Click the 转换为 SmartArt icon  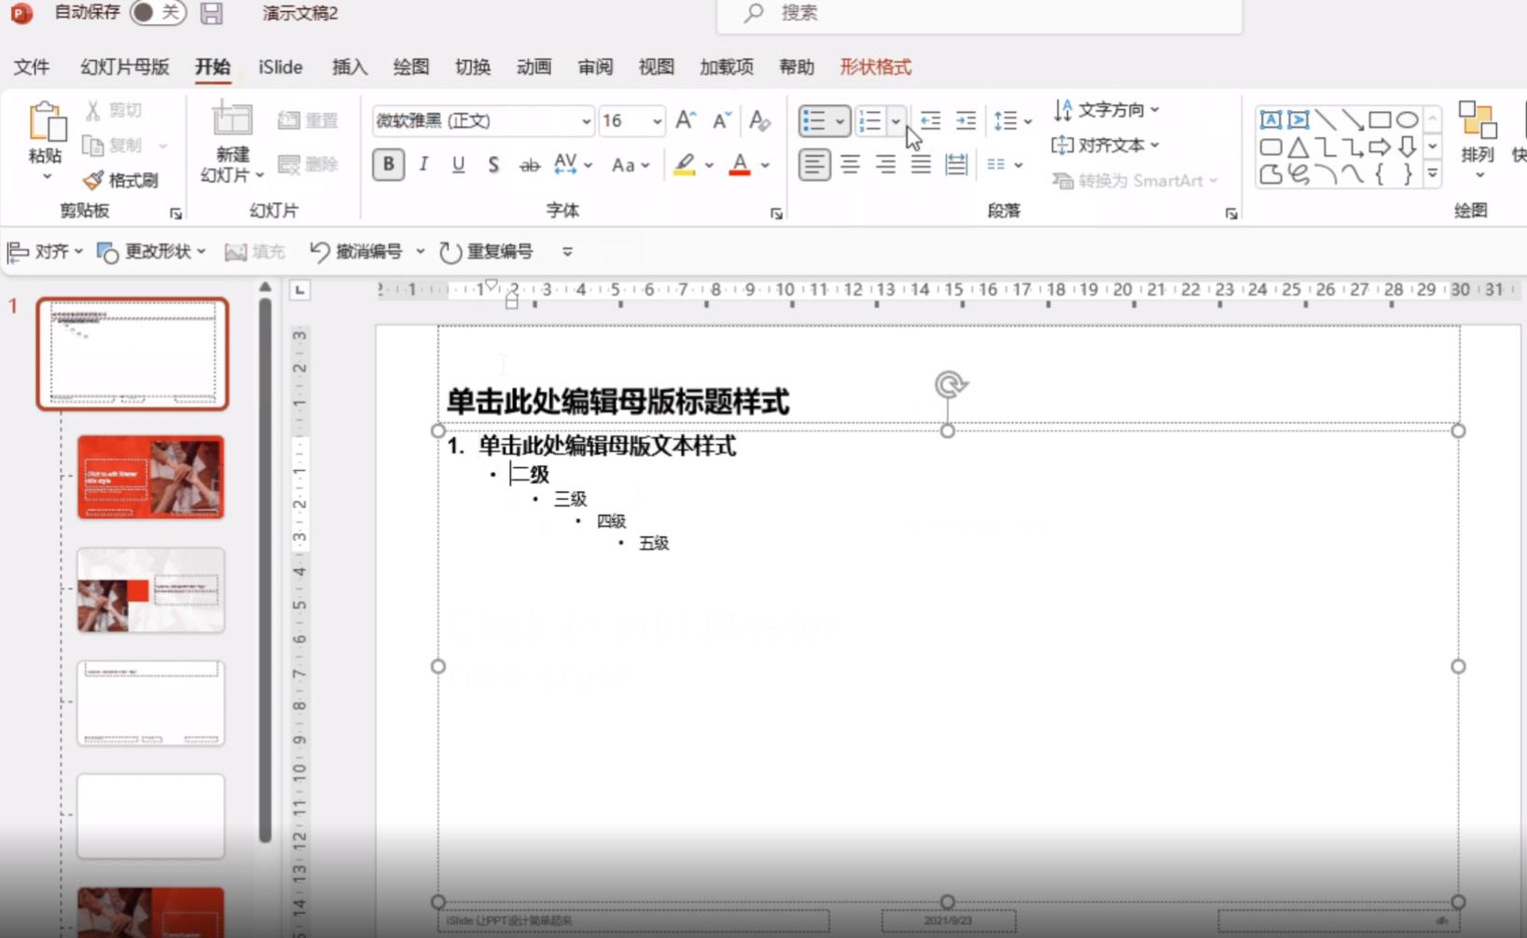(x=1063, y=181)
